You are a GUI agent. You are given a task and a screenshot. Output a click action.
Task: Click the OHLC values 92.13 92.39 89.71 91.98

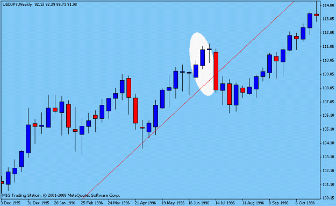click(x=56, y=4)
